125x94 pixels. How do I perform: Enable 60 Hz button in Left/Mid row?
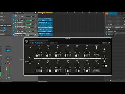coord(41,56)
